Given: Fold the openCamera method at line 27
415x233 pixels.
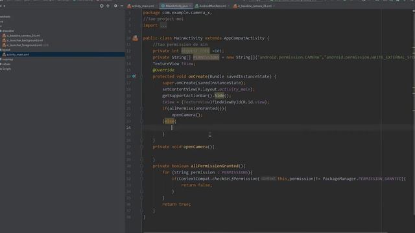Looking at the screenshot, I should click(x=141, y=147).
